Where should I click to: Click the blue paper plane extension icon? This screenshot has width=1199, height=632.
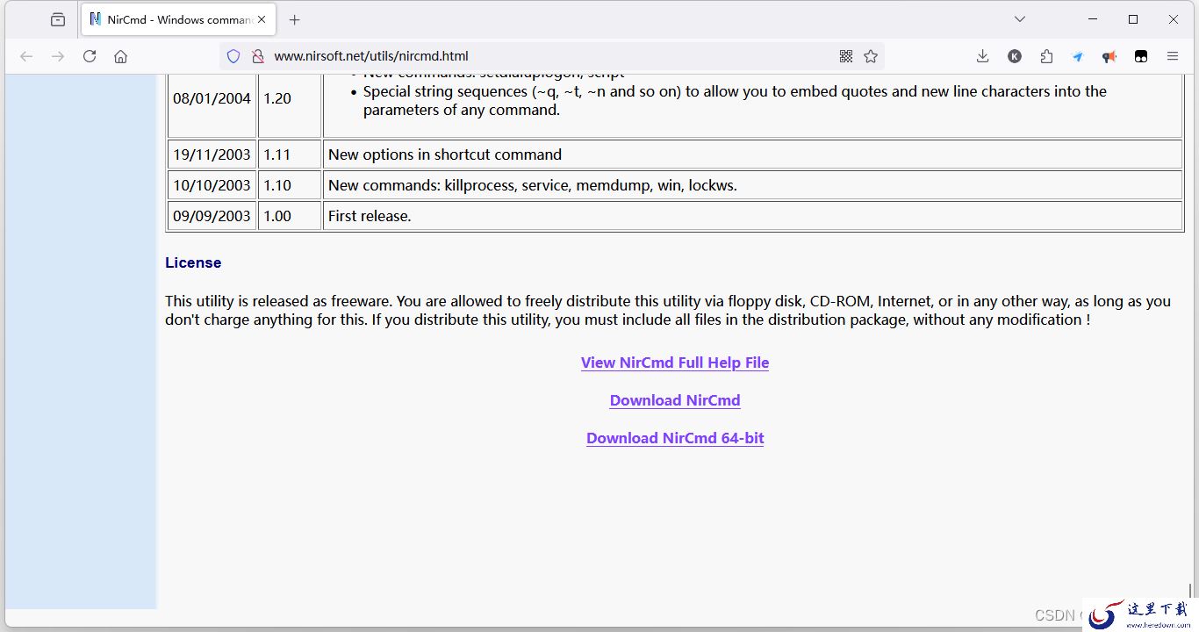point(1078,56)
